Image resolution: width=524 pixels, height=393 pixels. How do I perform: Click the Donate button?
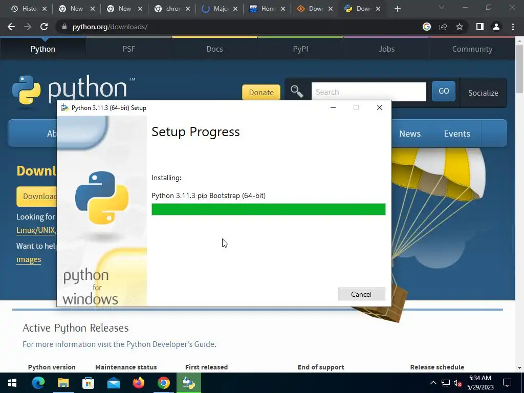pos(261,92)
